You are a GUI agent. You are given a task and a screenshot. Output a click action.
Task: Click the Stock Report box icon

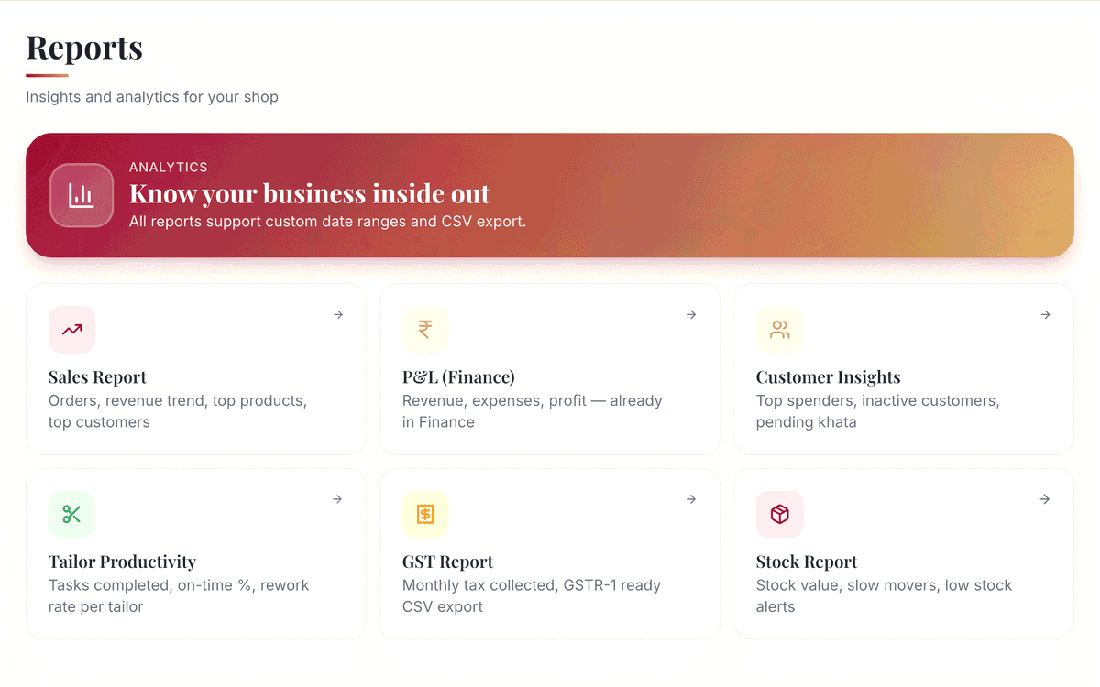(779, 515)
